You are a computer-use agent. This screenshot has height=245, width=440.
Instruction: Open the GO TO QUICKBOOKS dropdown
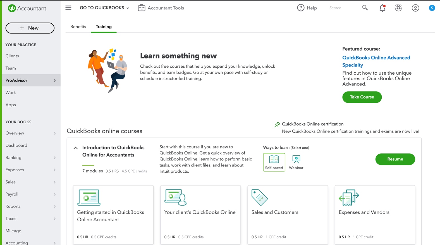click(x=104, y=8)
